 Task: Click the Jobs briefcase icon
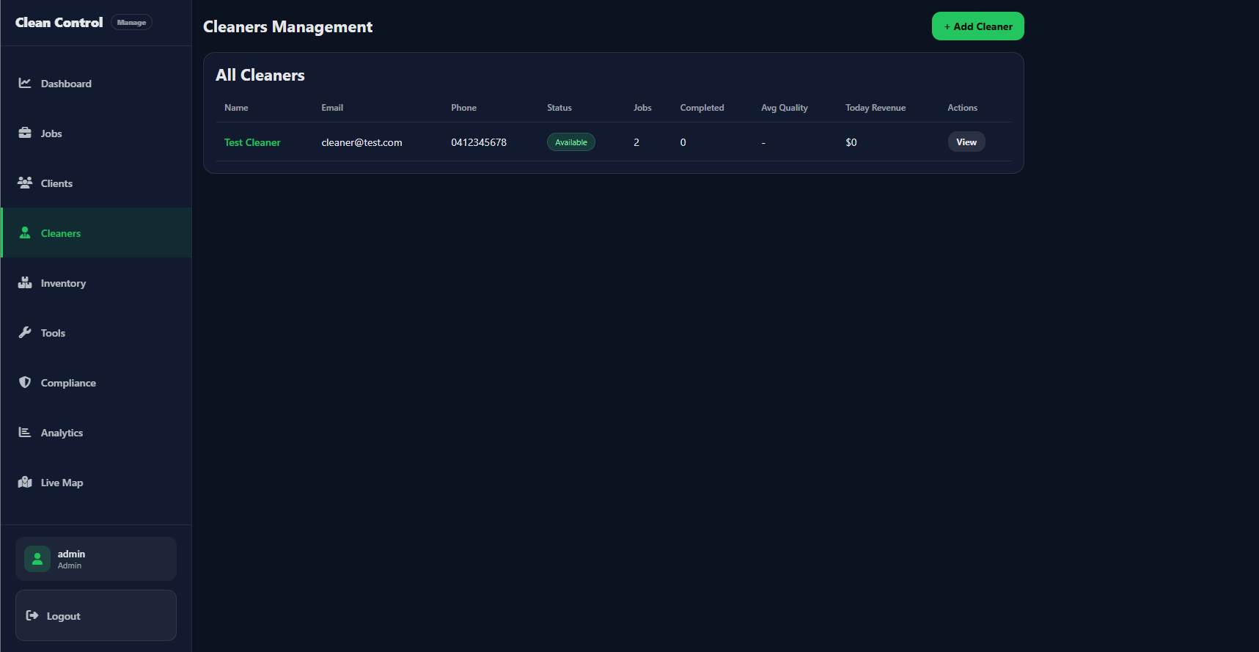(x=25, y=133)
